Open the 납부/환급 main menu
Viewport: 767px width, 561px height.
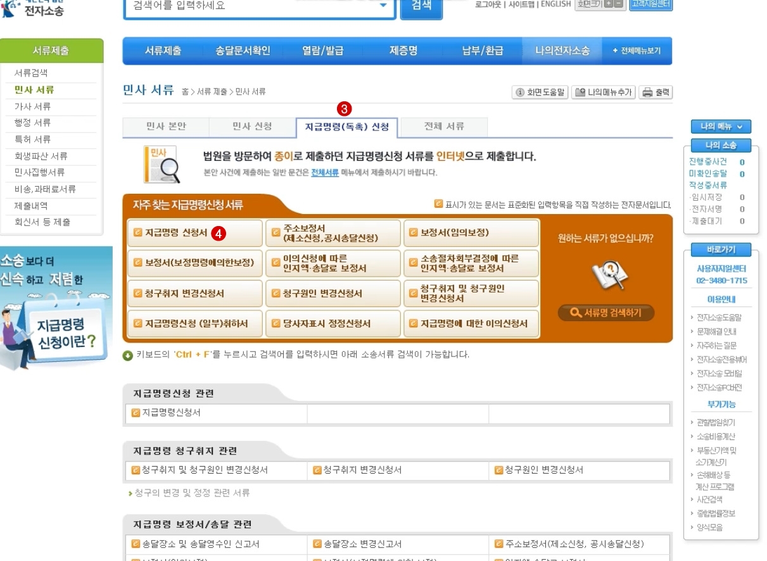(x=483, y=51)
